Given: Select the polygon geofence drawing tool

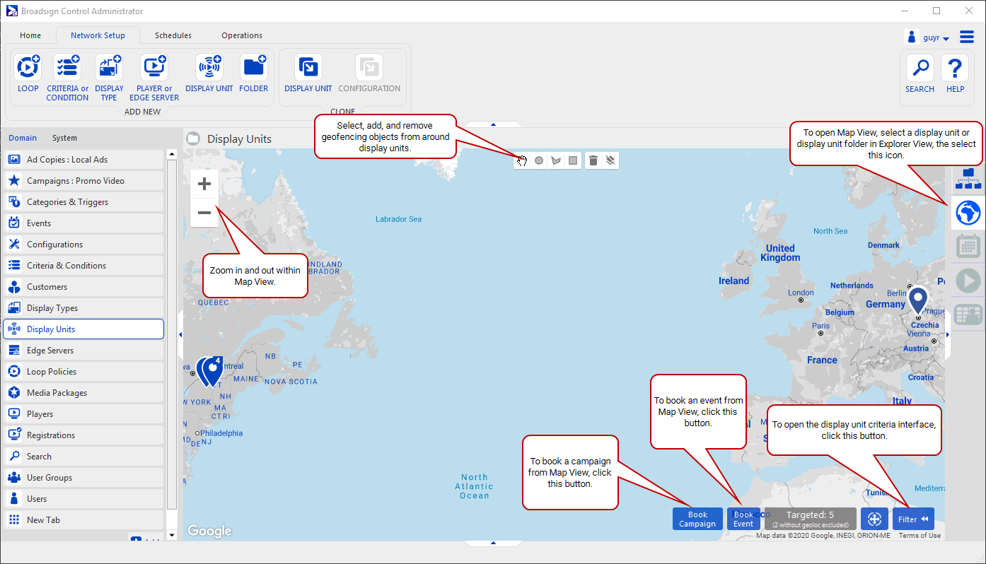Looking at the screenshot, I should coord(556,161).
